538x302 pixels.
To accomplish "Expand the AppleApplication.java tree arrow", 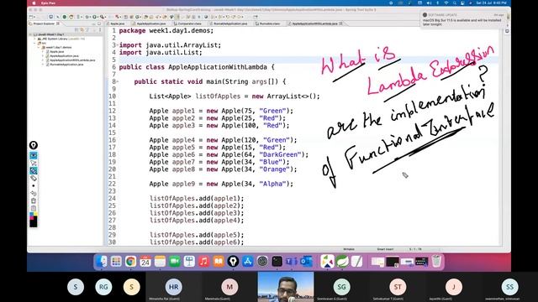I will pos(43,56).
